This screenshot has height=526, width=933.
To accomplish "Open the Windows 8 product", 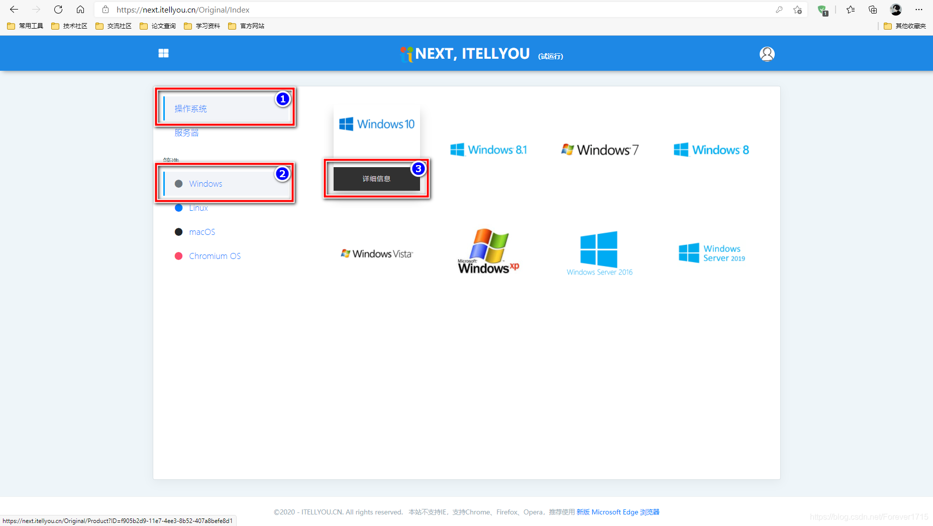I will (711, 150).
